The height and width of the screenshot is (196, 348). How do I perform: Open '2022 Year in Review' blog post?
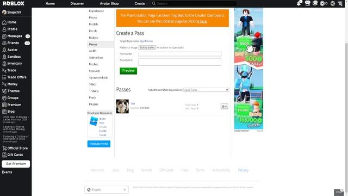tap(16, 119)
